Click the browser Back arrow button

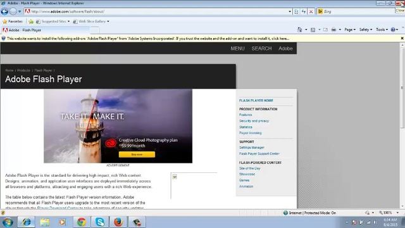(4, 11)
